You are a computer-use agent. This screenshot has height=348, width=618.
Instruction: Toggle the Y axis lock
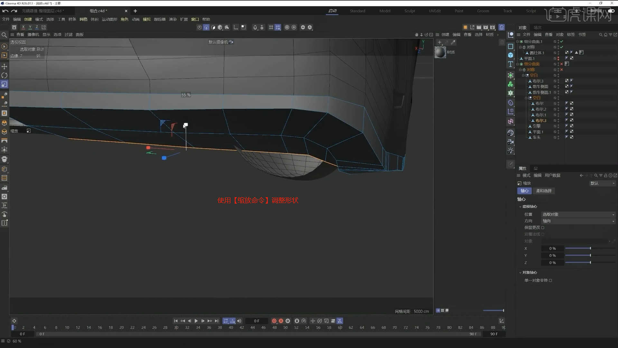(x=30, y=27)
